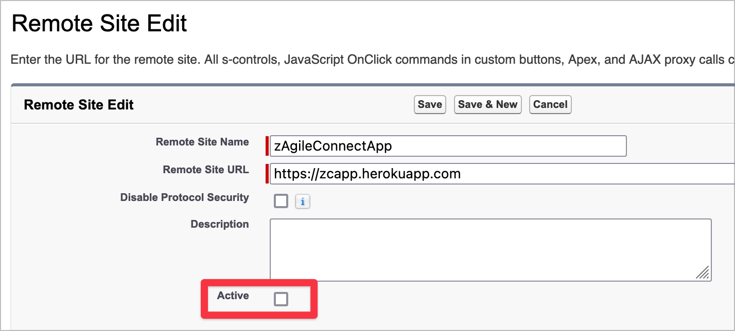Screen dimensions: 735x331
Task: Click the Remote Site URL label
Action: coord(206,170)
